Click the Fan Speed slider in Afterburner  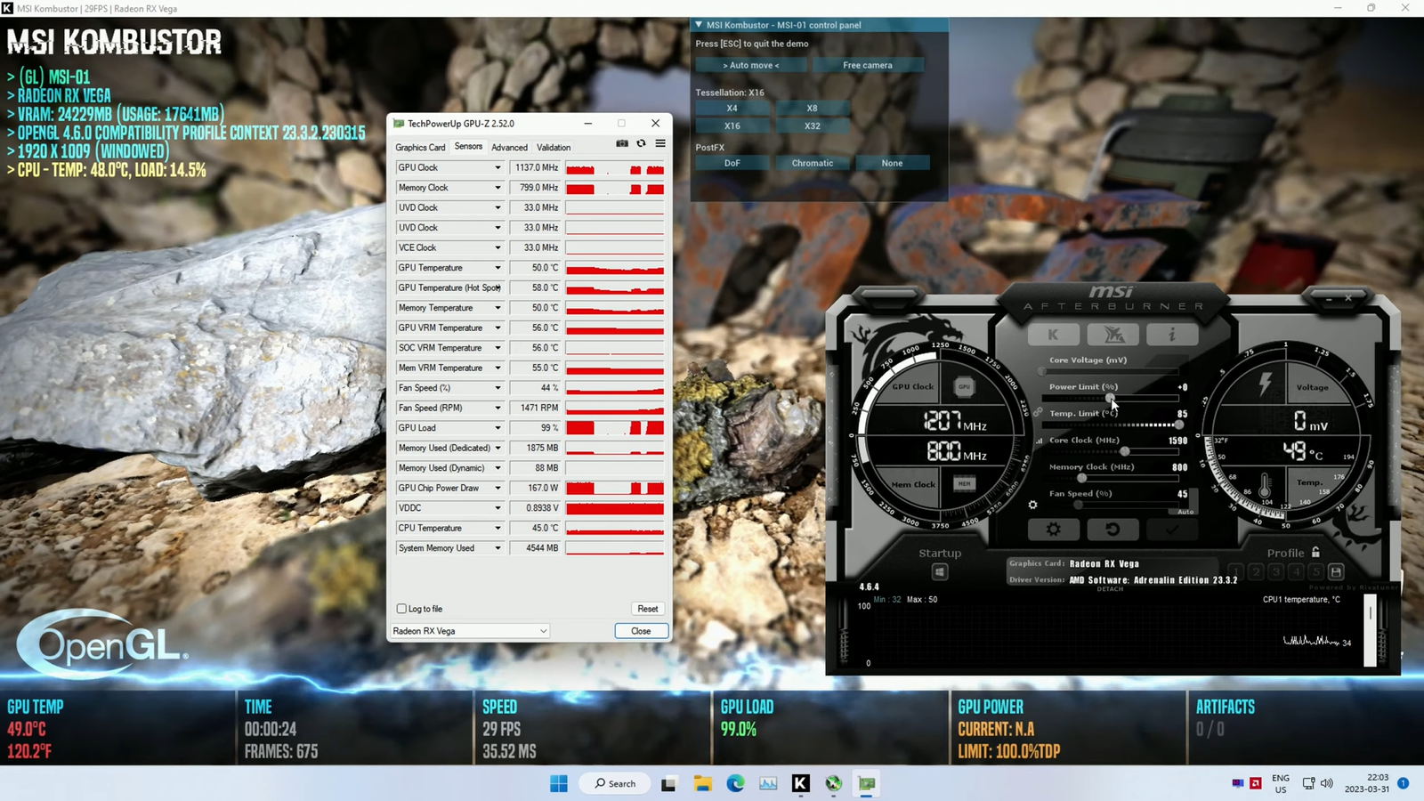point(1112,505)
